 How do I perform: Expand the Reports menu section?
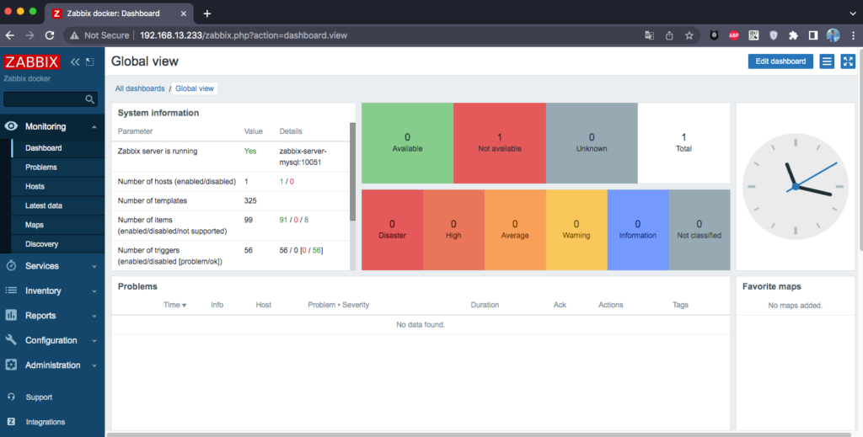(94, 316)
